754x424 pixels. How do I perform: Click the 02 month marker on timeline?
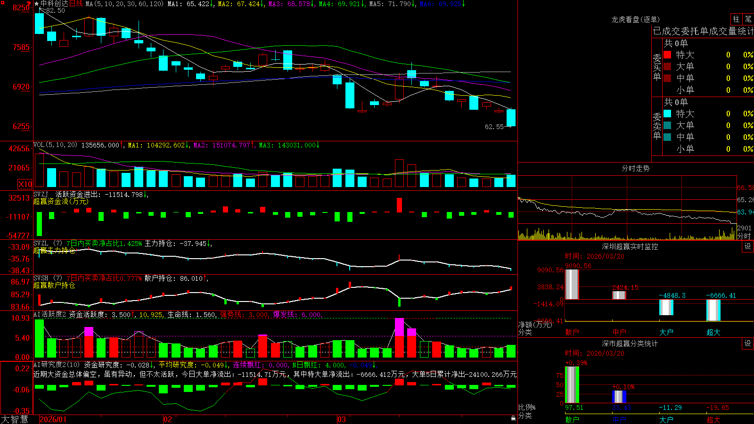(168, 419)
